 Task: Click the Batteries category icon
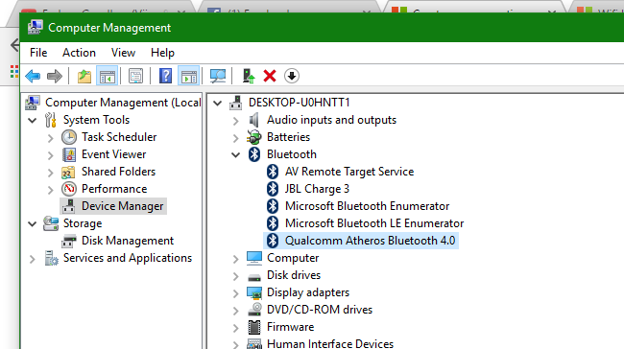point(253,137)
